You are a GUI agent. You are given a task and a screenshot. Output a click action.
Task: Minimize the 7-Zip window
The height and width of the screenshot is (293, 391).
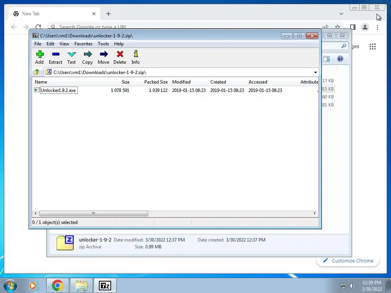click(x=287, y=36)
